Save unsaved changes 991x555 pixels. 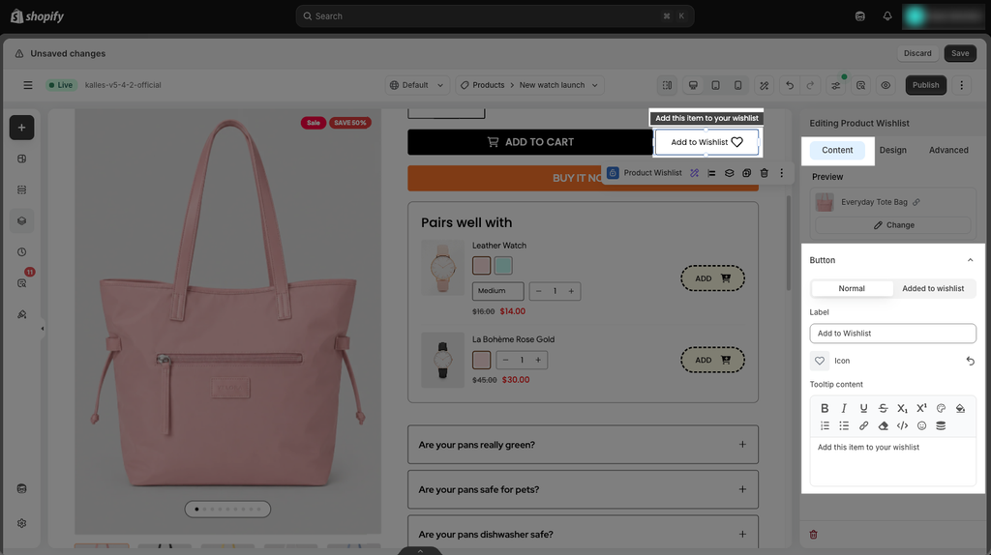point(959,54)
